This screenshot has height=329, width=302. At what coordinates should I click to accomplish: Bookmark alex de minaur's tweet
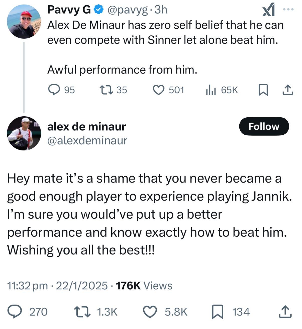(218, 312)
